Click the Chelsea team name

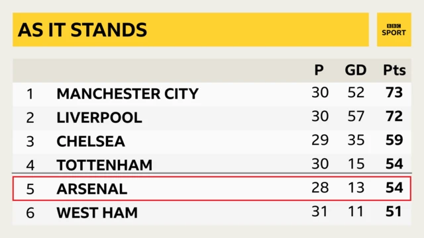91,141
